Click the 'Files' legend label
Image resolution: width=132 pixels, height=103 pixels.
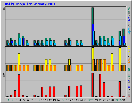pyautogui.click(x=129, y=21)
